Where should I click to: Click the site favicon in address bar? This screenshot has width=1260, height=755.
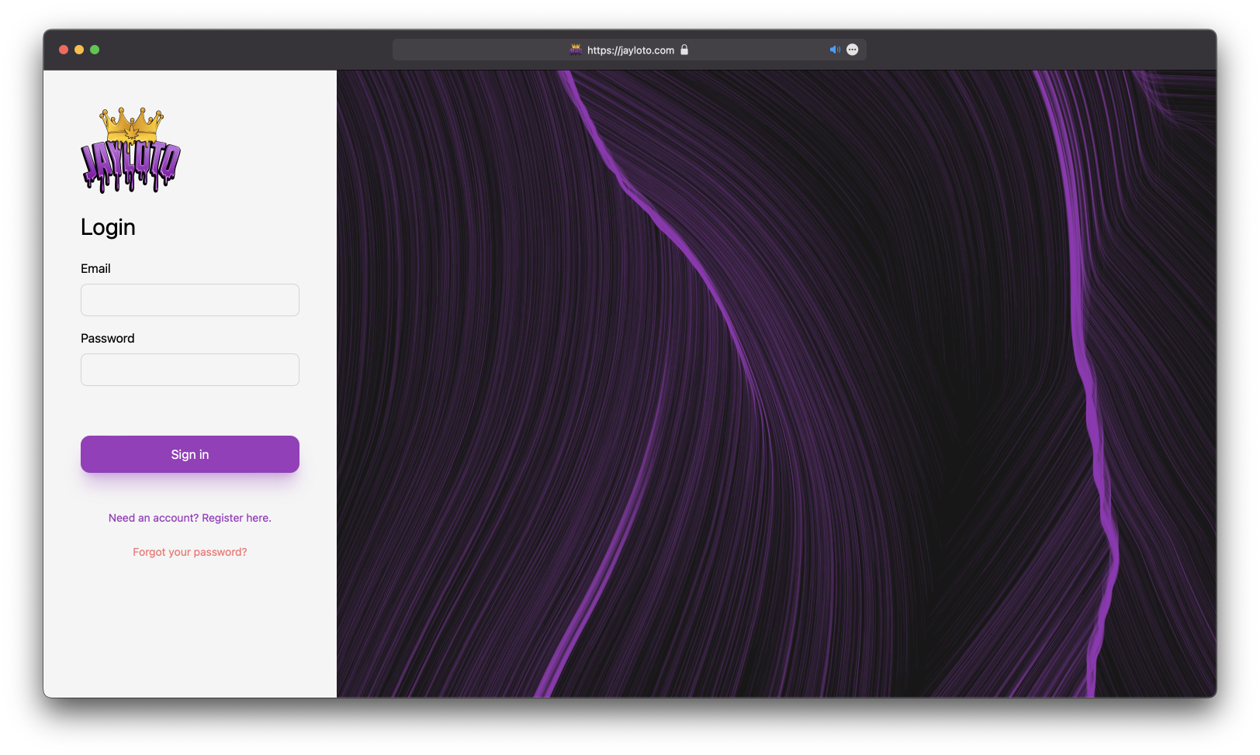coord(576,50)
